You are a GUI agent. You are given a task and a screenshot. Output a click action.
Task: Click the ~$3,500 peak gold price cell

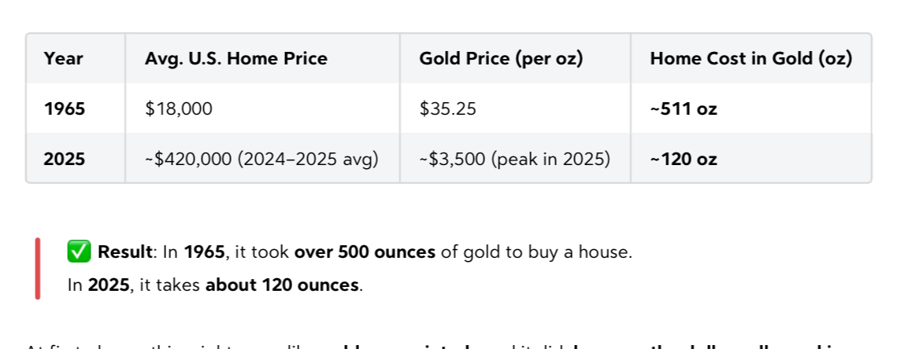515,159
